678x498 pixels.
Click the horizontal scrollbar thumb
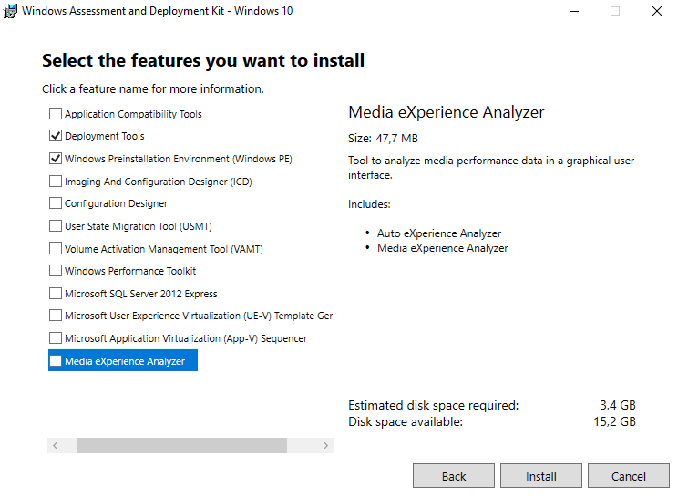181,446
